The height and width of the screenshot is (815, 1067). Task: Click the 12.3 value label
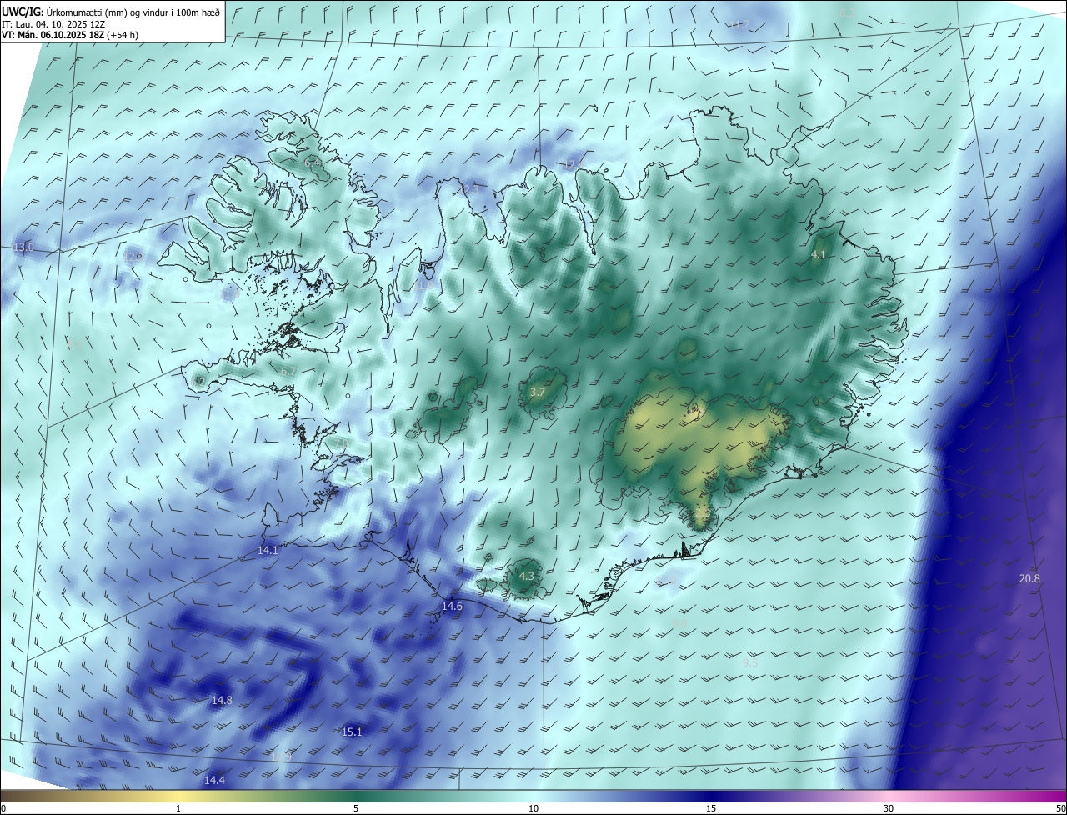470,190
